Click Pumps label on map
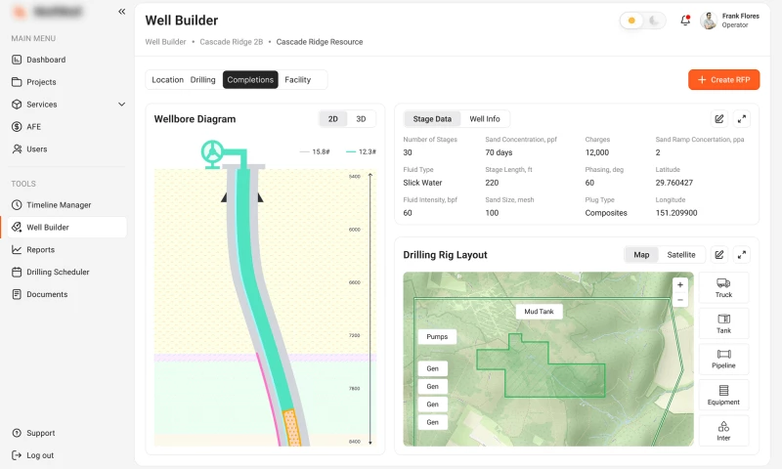 click(437, 337)
